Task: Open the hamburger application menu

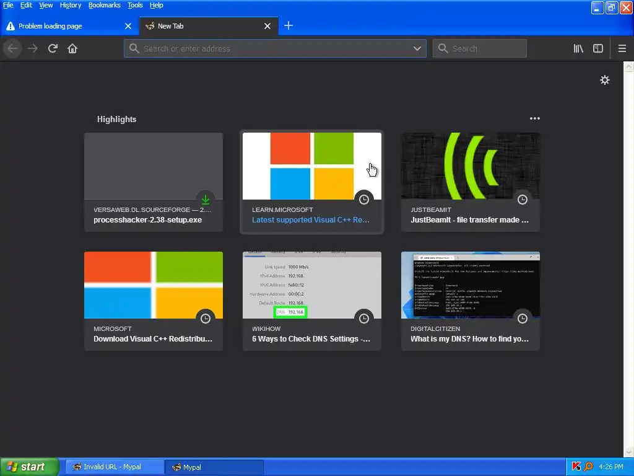Action: 622,48
